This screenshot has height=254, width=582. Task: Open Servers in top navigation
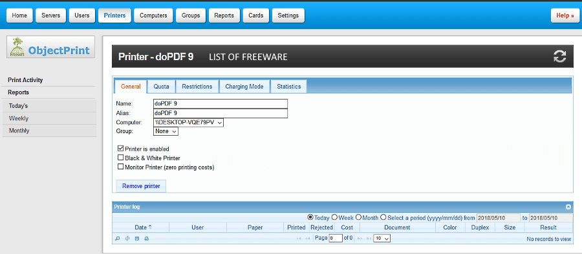pos(51,16)
